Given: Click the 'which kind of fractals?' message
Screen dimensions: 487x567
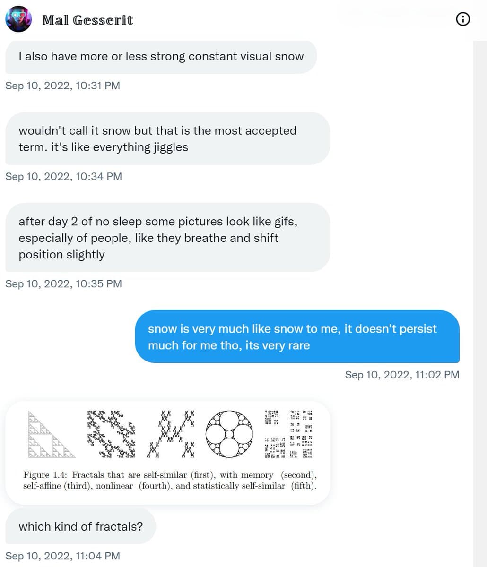Looking at the screenshot, I should (x=80, y=526).
